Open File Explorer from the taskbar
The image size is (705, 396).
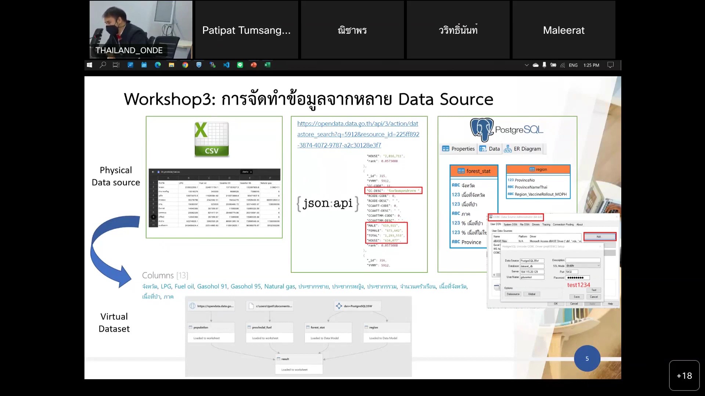click(171, 65)
